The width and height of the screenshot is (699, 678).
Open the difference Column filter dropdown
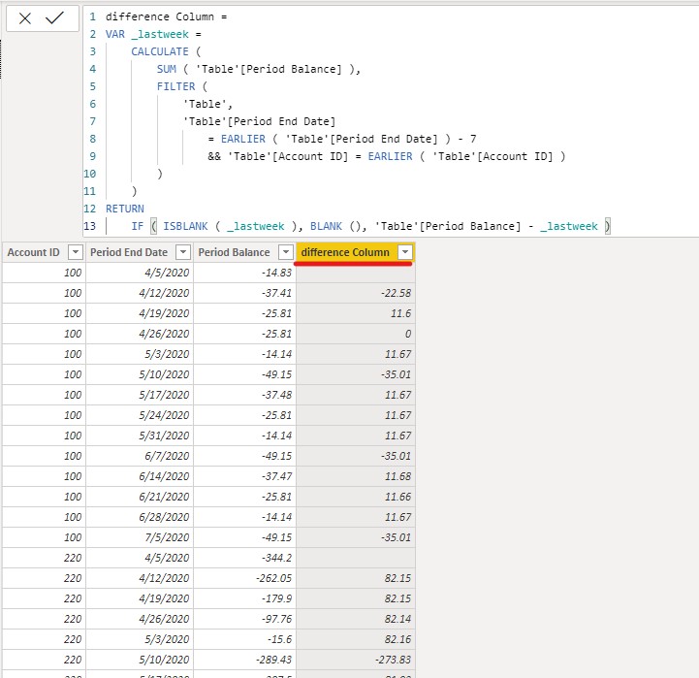405,252
